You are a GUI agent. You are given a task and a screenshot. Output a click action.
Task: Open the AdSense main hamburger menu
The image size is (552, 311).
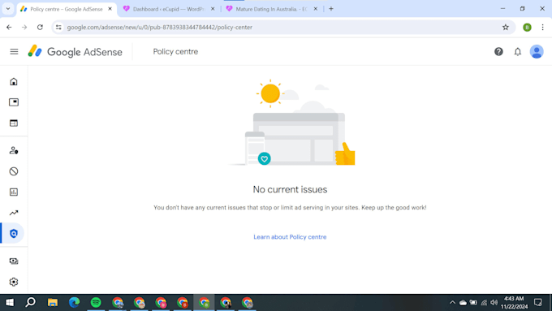coord(14,52)
